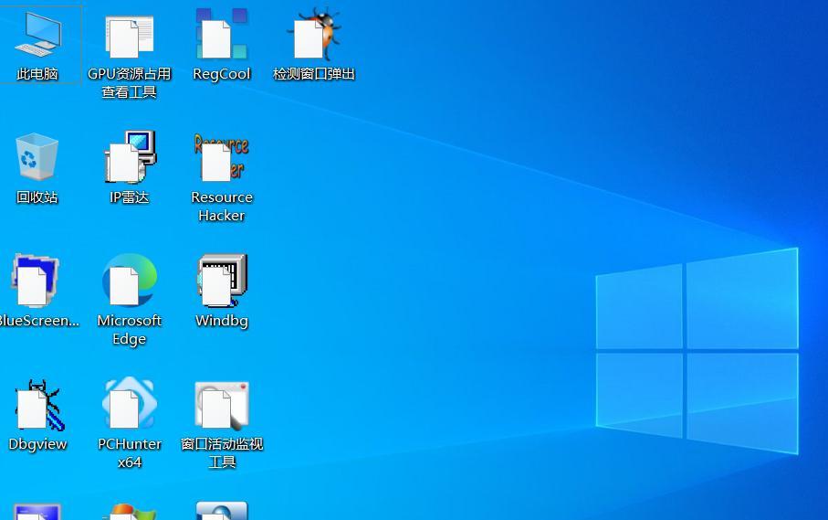The height and width of the screenshot is (520, 828).
Task: Select the BlueScreen desktop icon
Action: pyautogui.click(x=35, y=280)
